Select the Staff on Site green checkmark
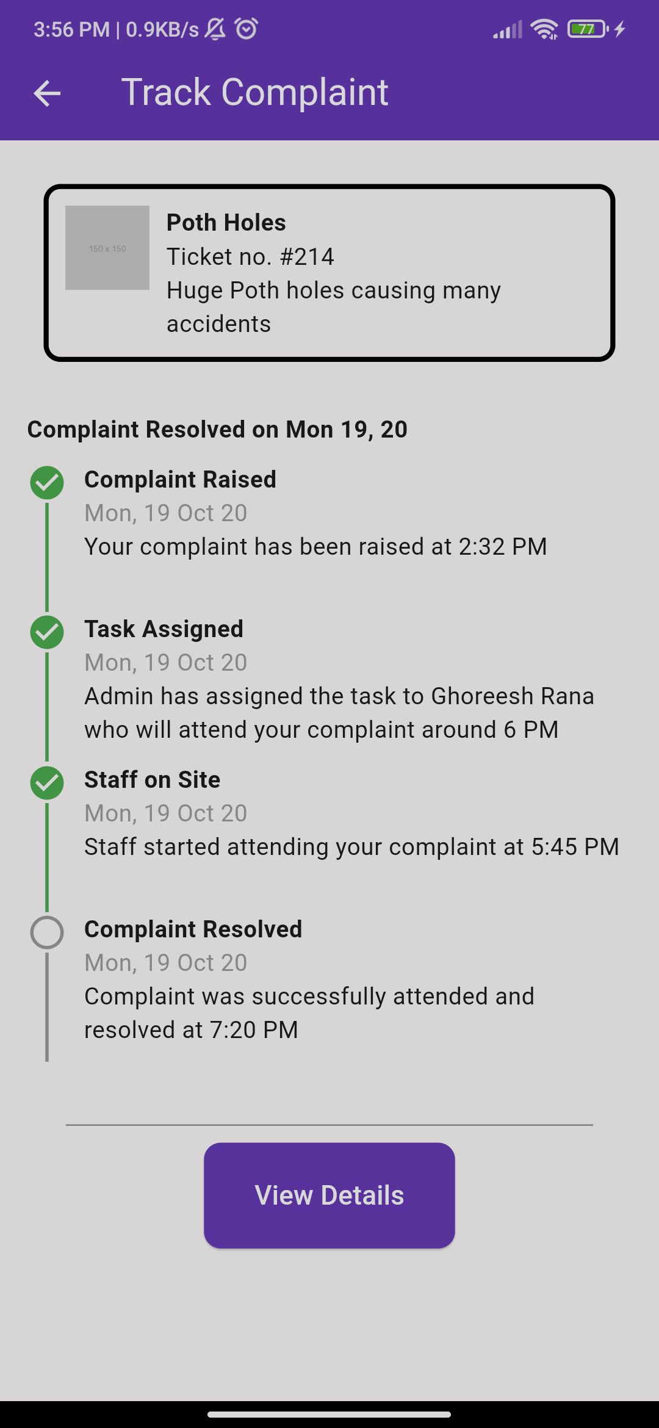The width and height of the screenshot is (659, 1428). (x=47, y=783)
